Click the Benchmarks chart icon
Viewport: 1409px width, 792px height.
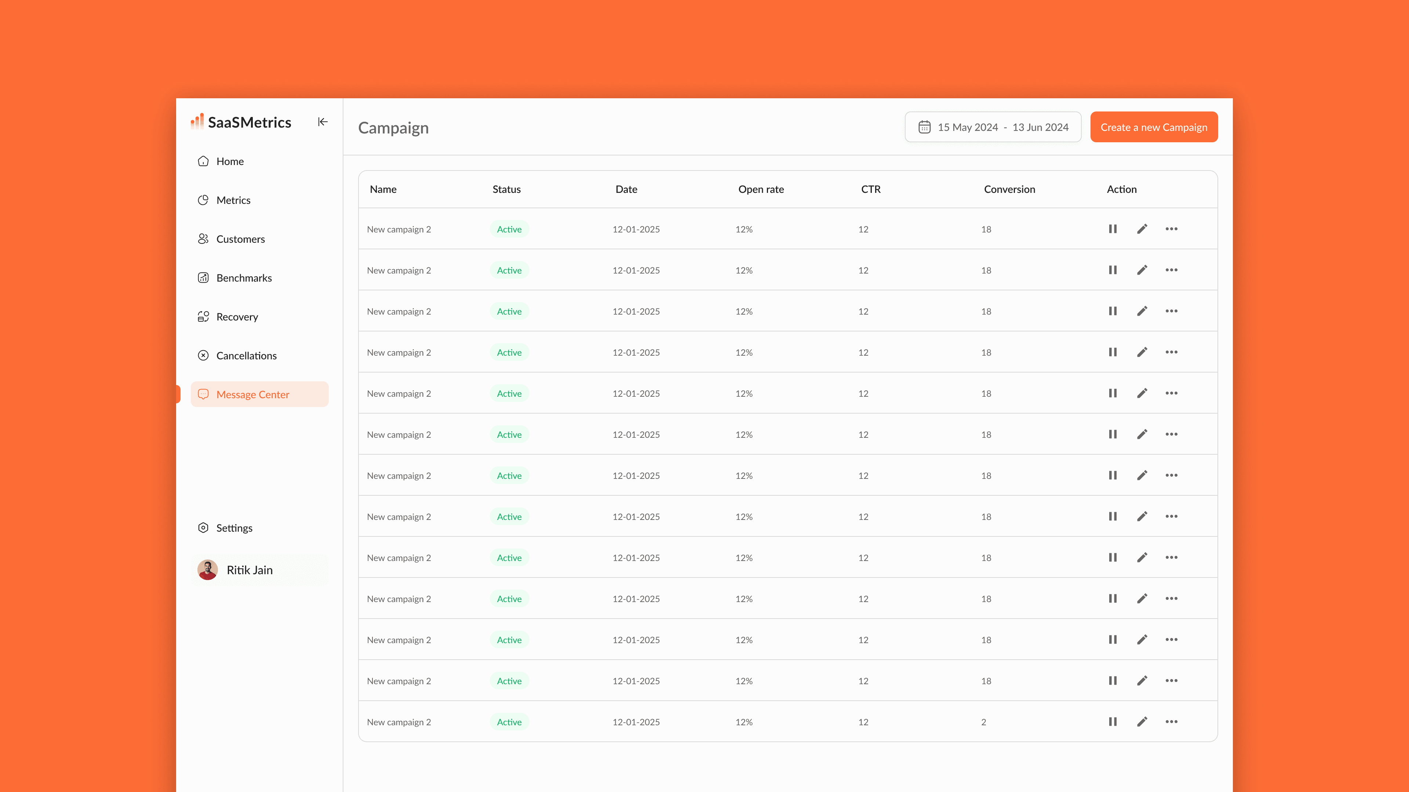(x=203, y=278)
